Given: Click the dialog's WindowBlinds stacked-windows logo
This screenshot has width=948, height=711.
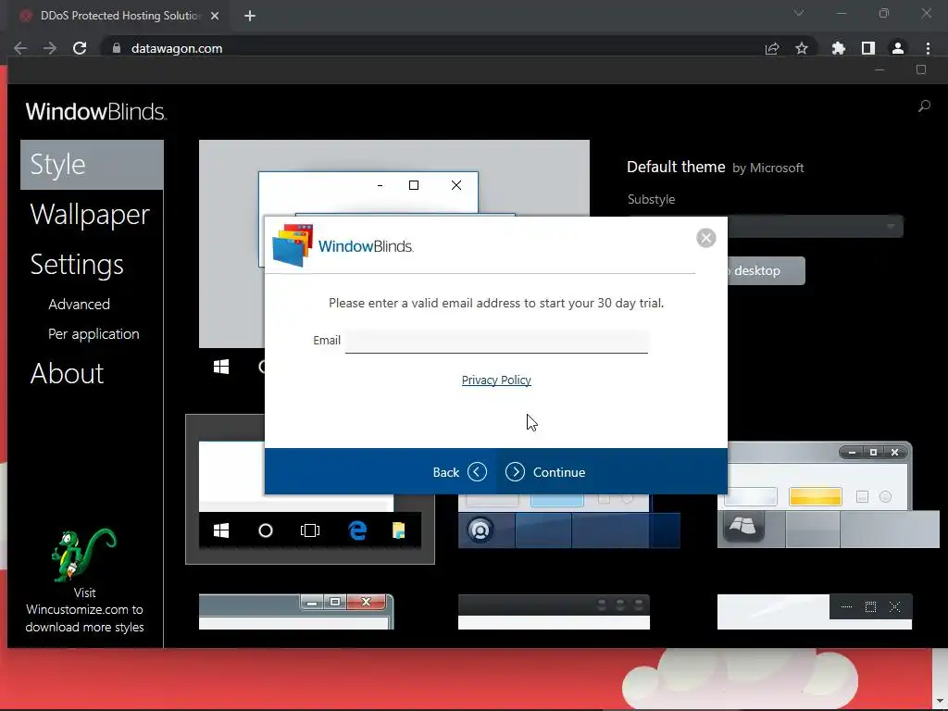Looking at the screenshot, I should tap(293, 244).
